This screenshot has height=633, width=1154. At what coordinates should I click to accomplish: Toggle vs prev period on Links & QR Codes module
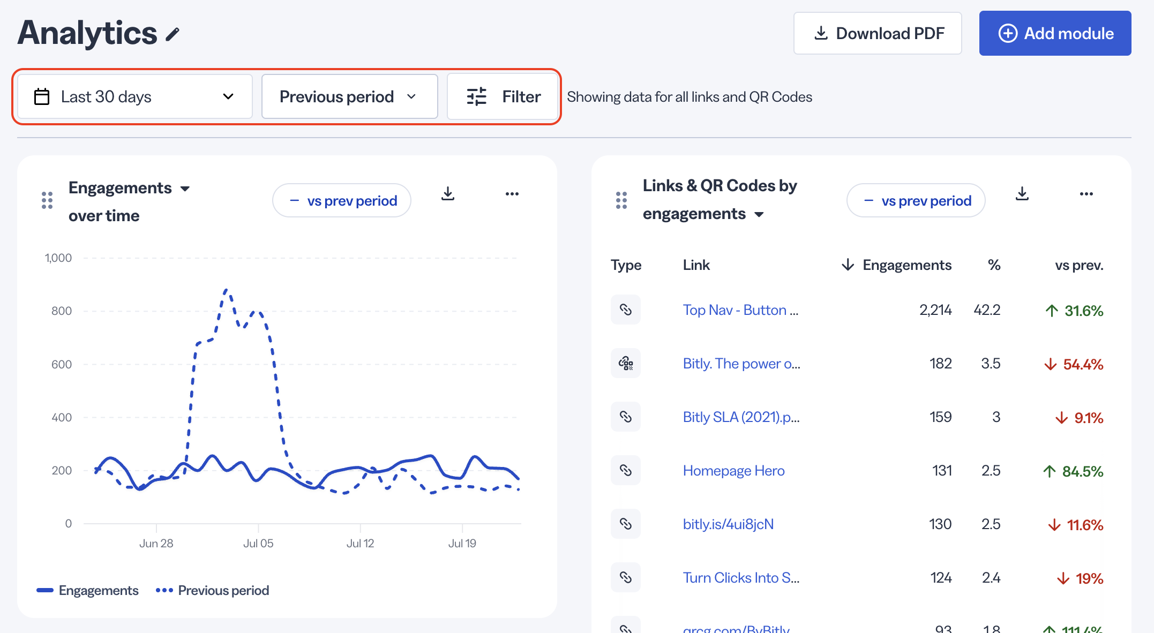pos(916,200)
